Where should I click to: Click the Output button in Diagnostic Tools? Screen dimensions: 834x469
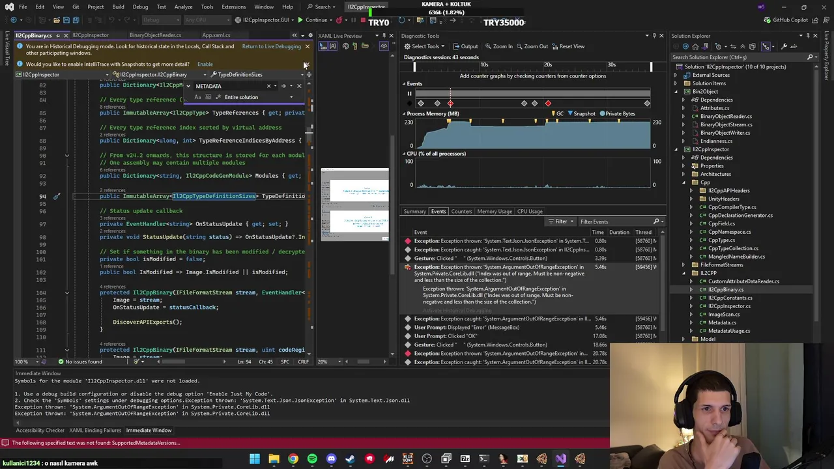coord(465,46)
